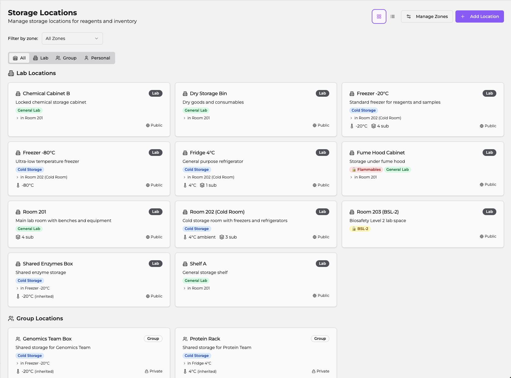Image resolution: width=511 pixels, height=378 pixels.
Task: Expand 'in Freezer -20°C' chevron on Shared Enzymes Box
Action: 17,288
